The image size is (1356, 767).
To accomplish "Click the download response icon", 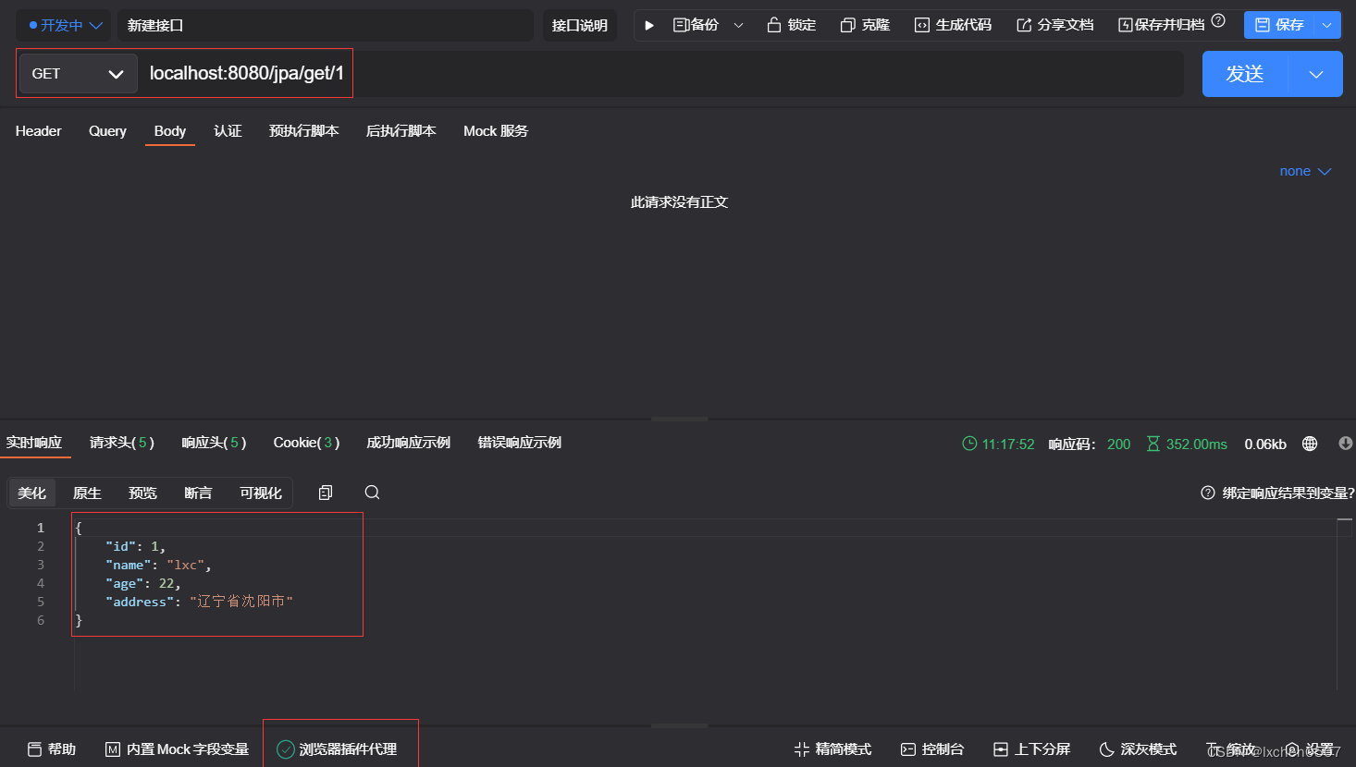I will (1346, 444).
